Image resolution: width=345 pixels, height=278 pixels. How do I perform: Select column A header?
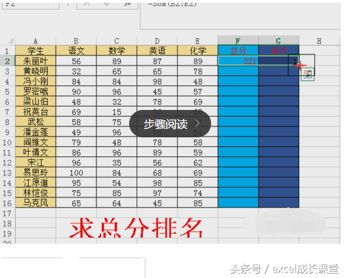[36, 41]
